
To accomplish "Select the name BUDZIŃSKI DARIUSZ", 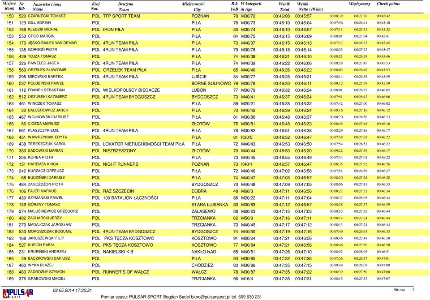I will (46, 178).
